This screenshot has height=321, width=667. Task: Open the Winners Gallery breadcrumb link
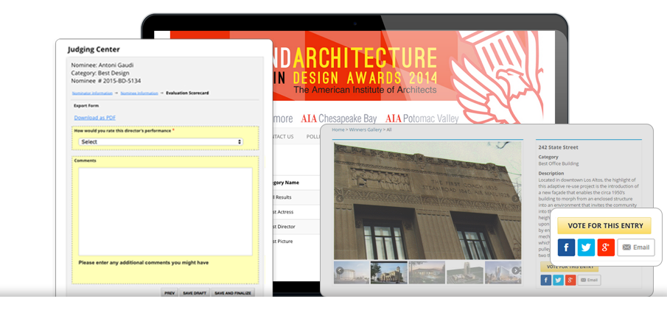point(366,130)
